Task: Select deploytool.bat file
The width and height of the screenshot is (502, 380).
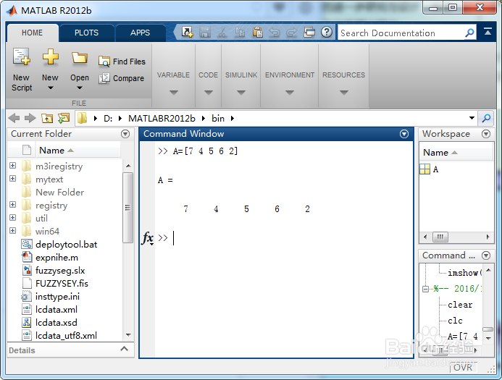Action: pos(66,245)
